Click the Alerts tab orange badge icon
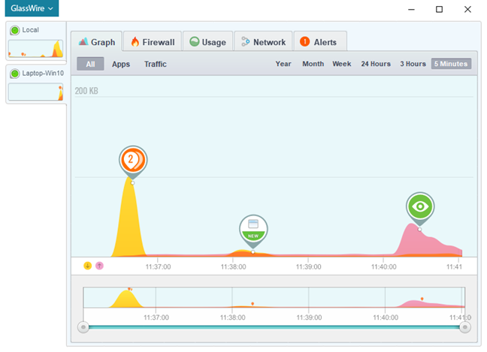The width and height of the screenshot is (487, 352). [x=304, y=41]
